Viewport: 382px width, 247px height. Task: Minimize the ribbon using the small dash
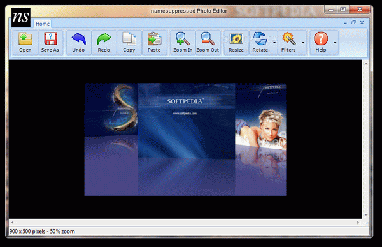click(x=345, y=23)
